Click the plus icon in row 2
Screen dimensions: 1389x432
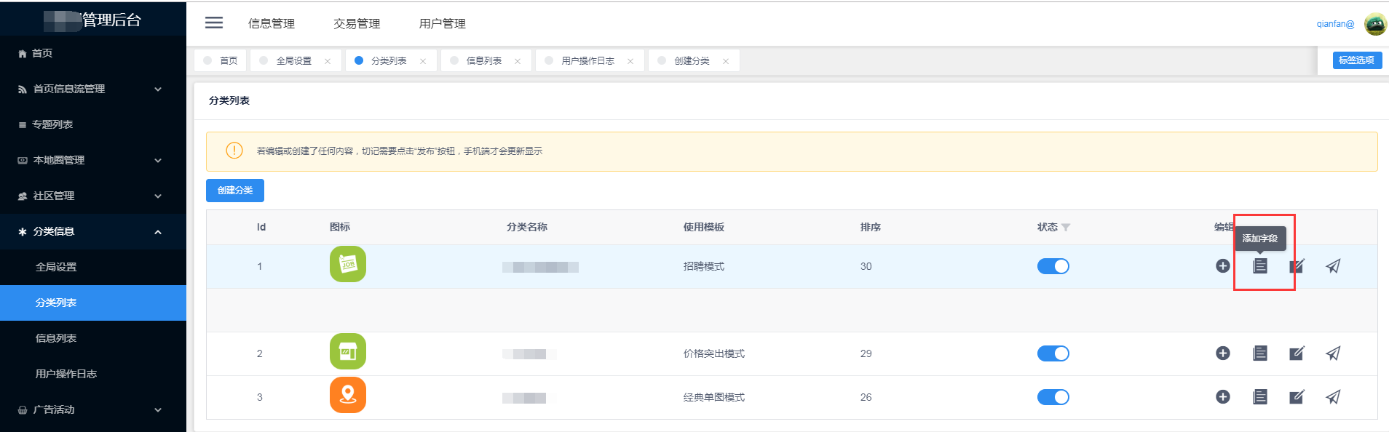(x=1223, y=353)
